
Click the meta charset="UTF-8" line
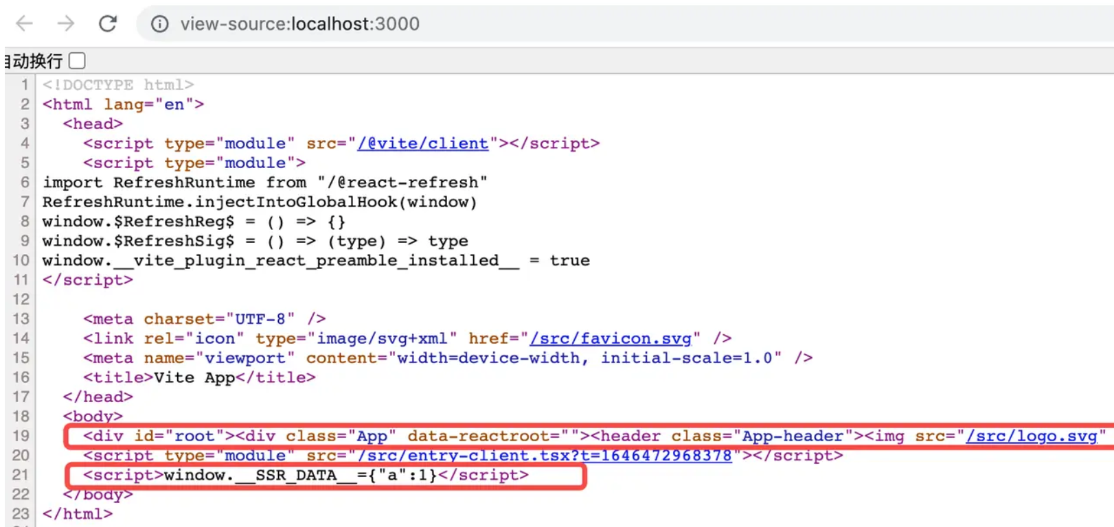tap(205, 319)
